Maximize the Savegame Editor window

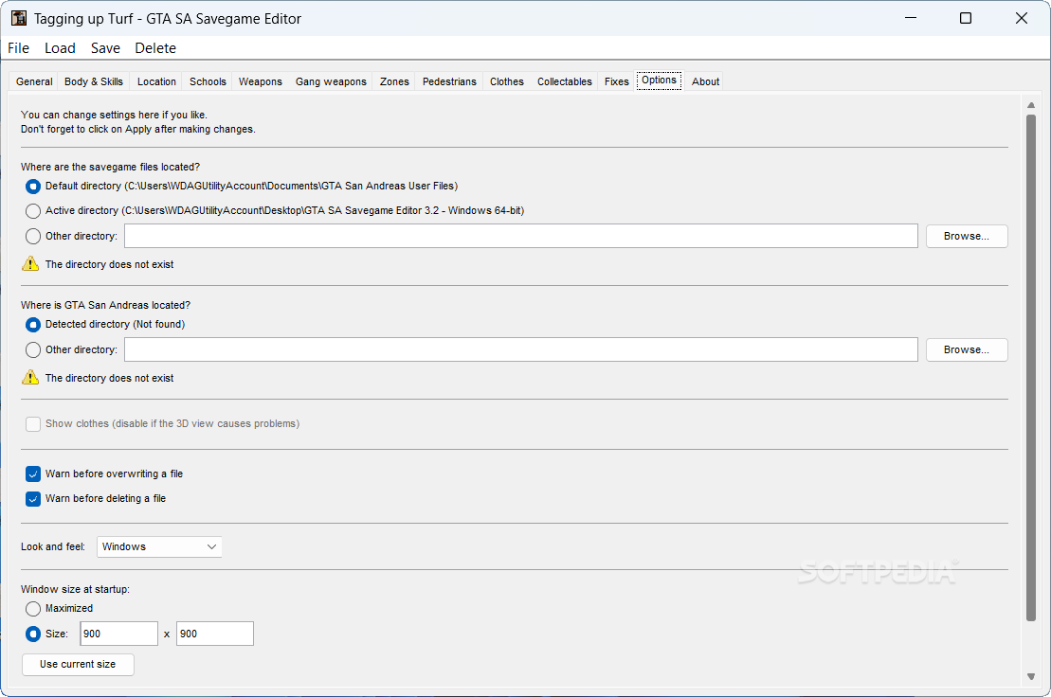click(x=965, y=18)
